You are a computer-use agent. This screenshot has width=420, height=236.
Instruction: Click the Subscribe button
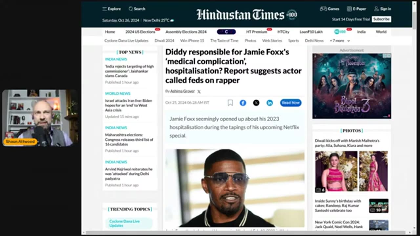(x=381, y=19)
